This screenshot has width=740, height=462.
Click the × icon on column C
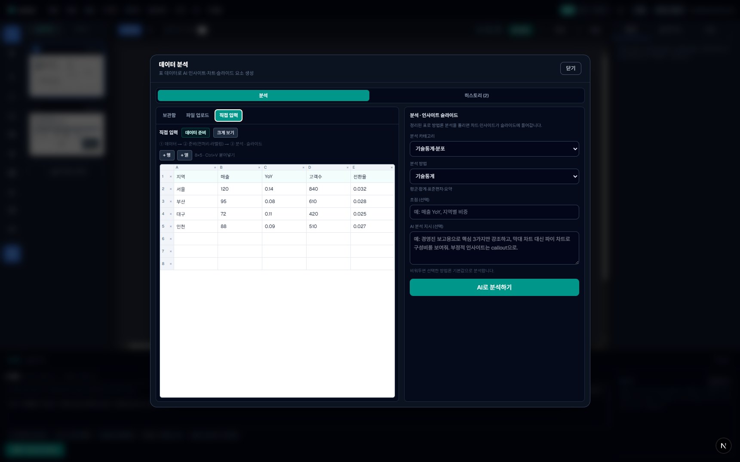click(x=304, y=167)
